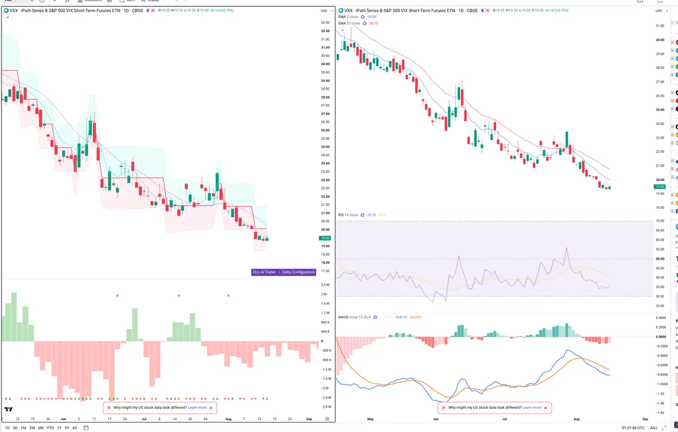Click the RSI value 35.76
678x432 pixels.
pyautogui.click(x=371, y=215)
